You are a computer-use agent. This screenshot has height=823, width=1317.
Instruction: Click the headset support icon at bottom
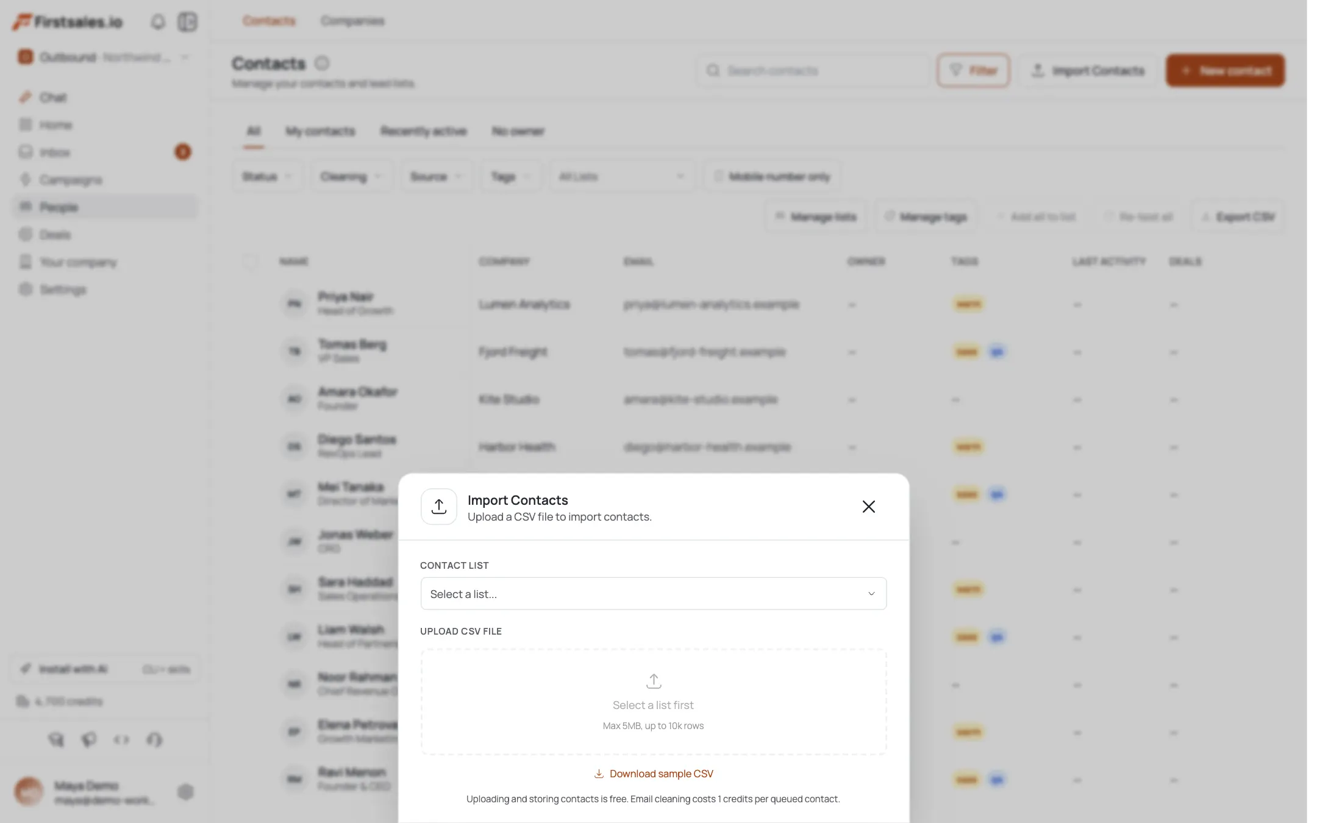(x=154, y=740)
